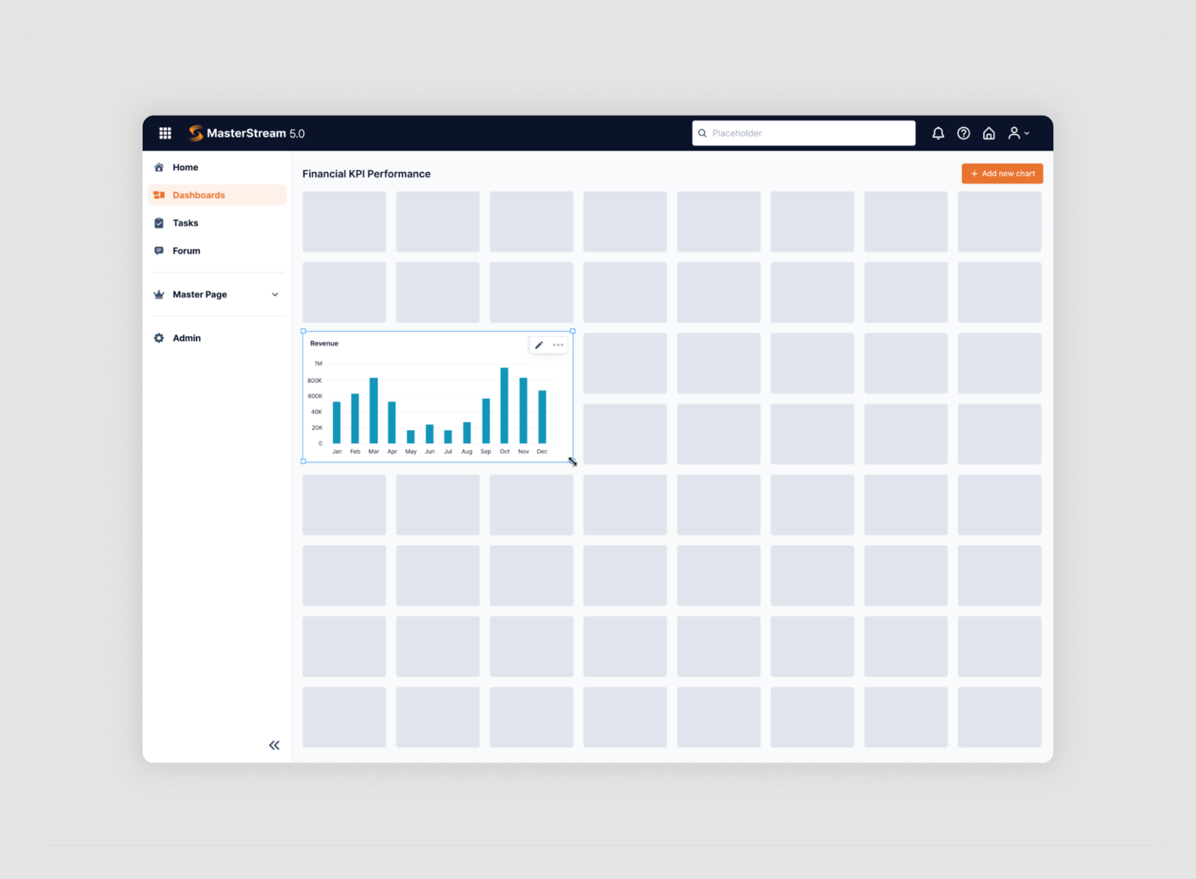1196x879 pixels.
Task: Click the MasterStream 5.0 logo
Action: tap(246, 133)
